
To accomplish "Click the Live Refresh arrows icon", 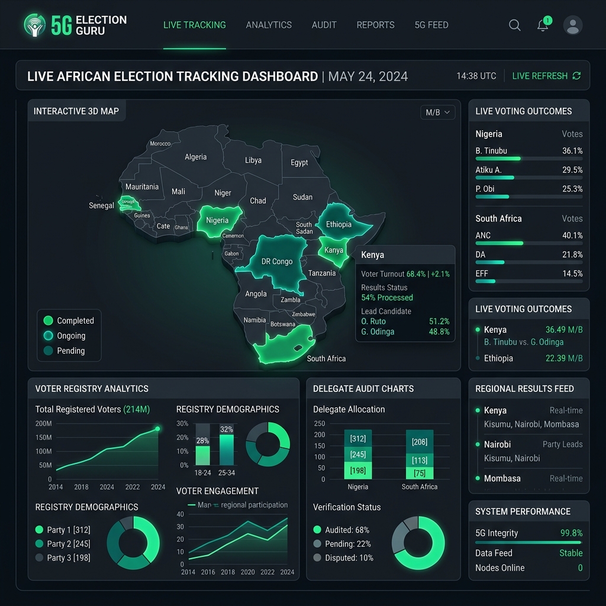I will point(576,76).
